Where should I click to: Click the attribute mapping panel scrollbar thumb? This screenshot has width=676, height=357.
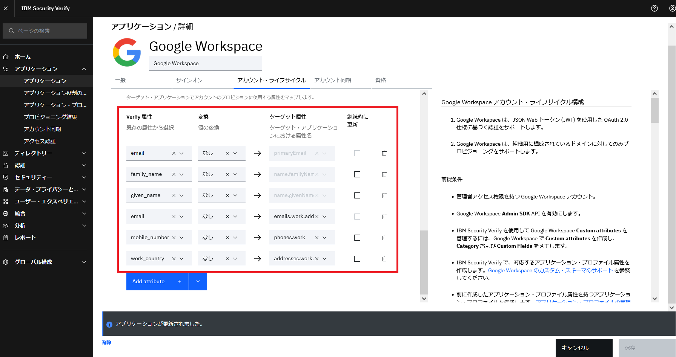(424, 262)
